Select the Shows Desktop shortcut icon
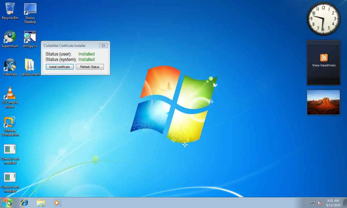This screenshot has height=208, width=347. coord(30,13)
